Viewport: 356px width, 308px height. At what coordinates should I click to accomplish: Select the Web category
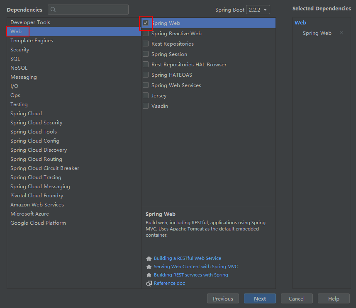point(74,32)
